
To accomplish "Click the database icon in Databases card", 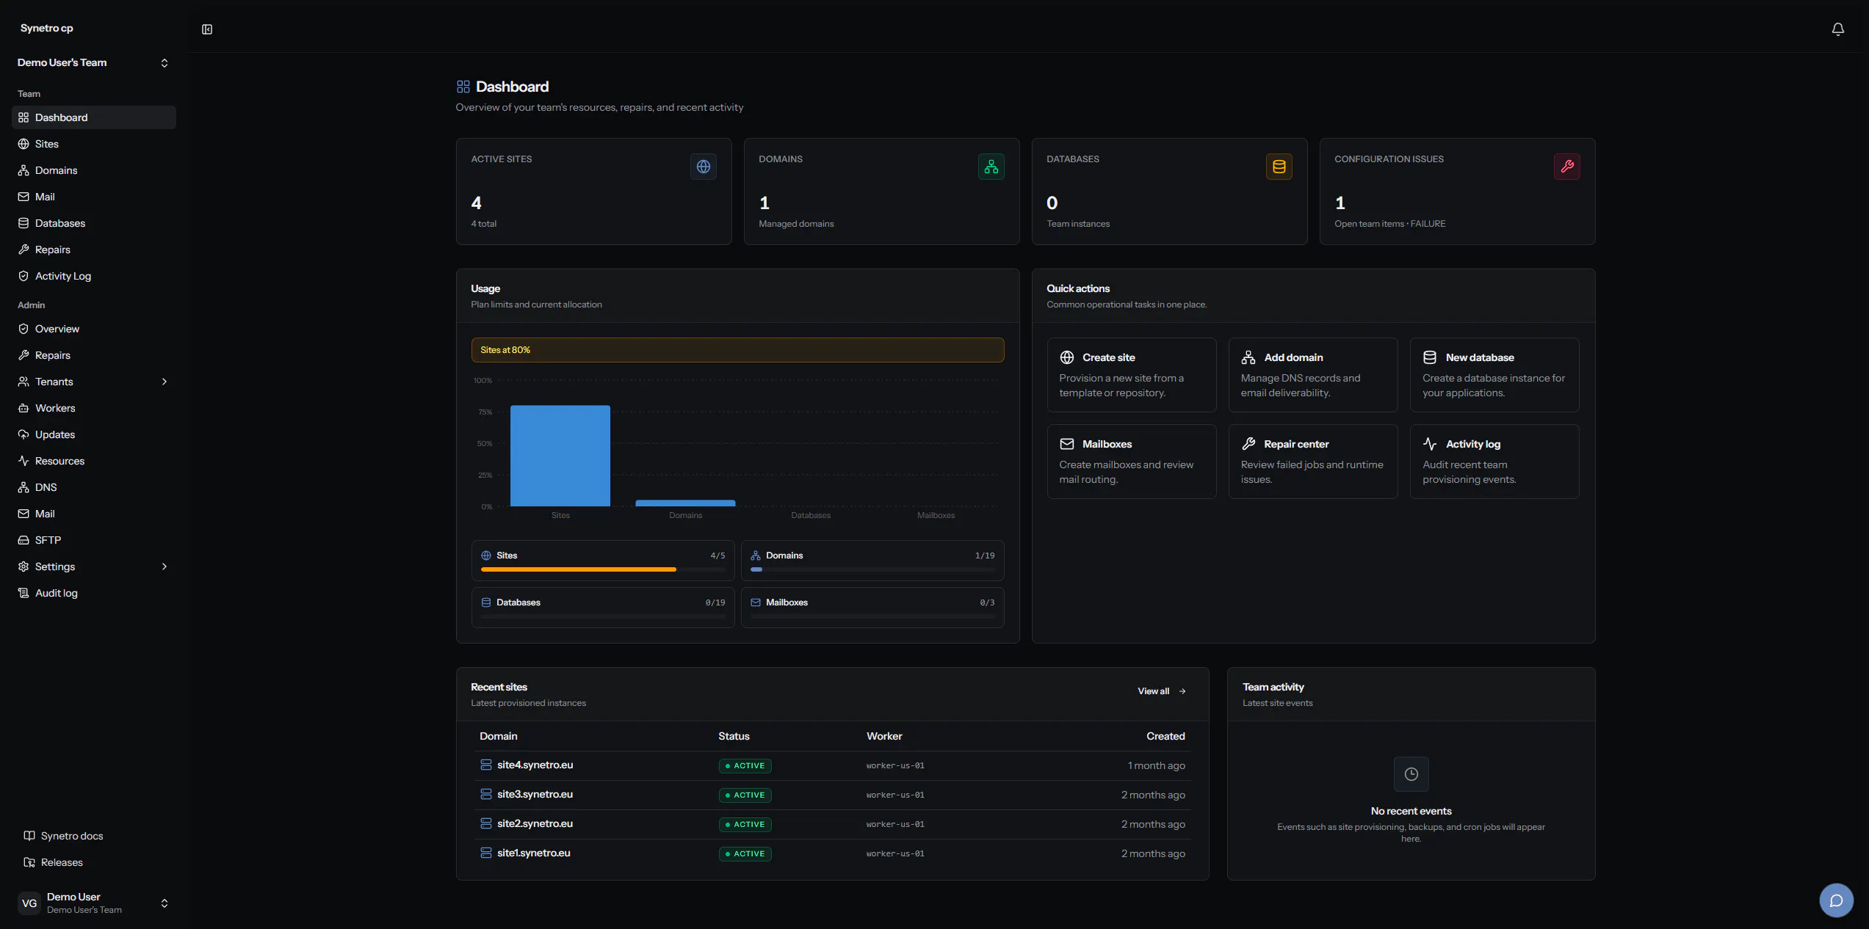I will tap(1279, 167).
